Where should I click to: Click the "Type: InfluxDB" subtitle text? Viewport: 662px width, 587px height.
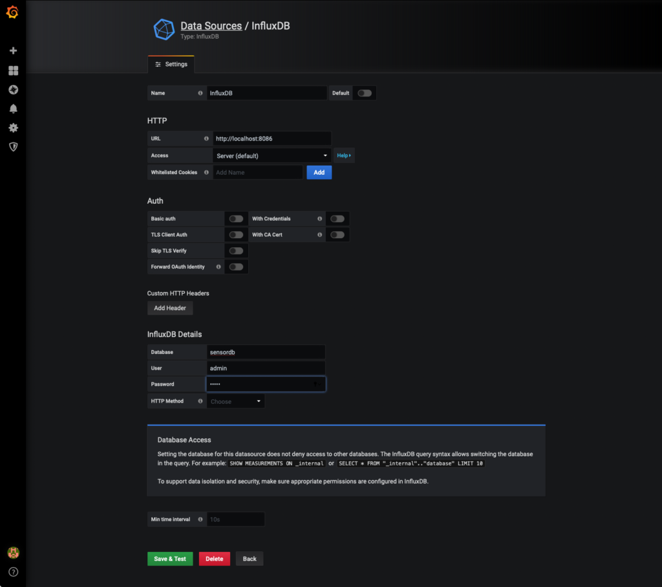tap(200, 37)
